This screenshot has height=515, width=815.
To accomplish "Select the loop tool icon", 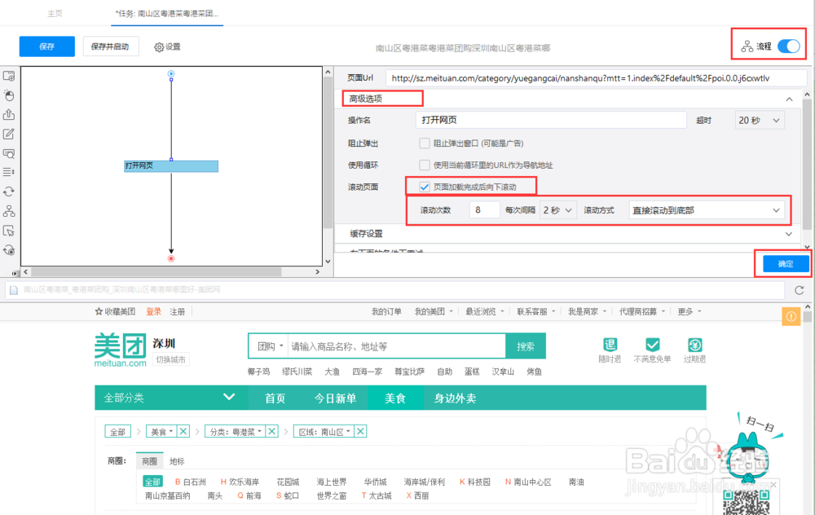I will (x=9, y=191).
